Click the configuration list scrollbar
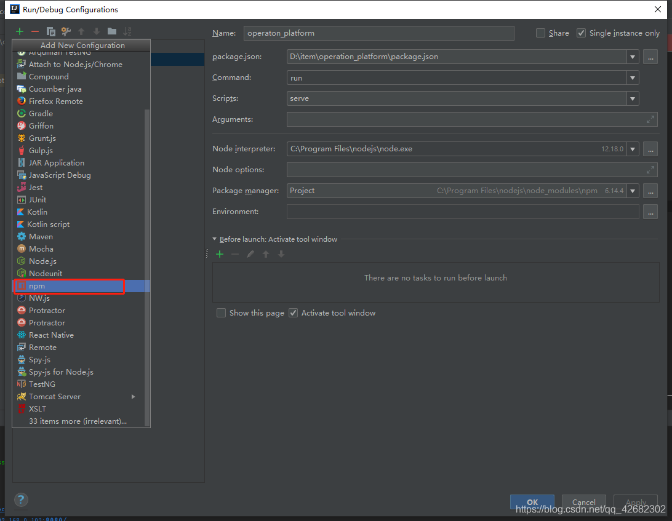This screenshot has width=672, height=521. coord(147,268)
